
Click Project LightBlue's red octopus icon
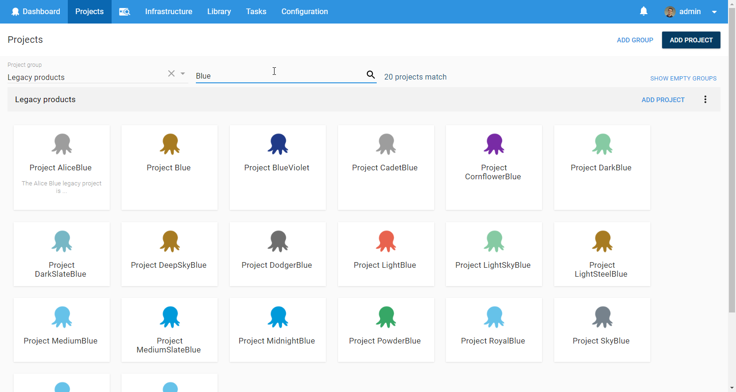[x=385, y=241]
